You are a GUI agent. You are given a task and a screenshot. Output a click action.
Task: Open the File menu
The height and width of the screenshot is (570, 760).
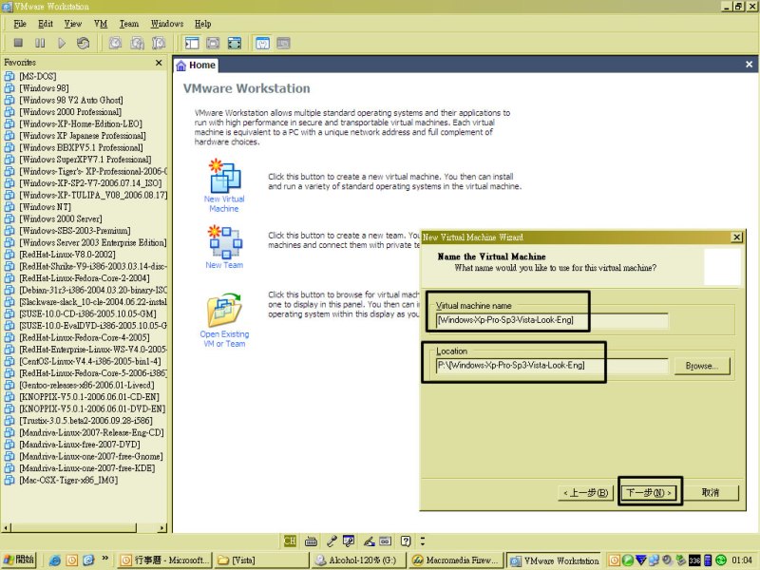click(x=20, y=24)
